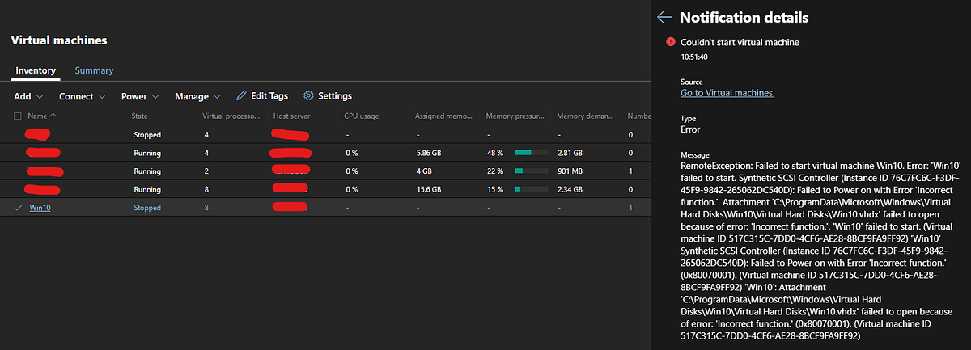Sort by the State column header
The height and width of the screenshot is (350, 971).
click(140, 116)
